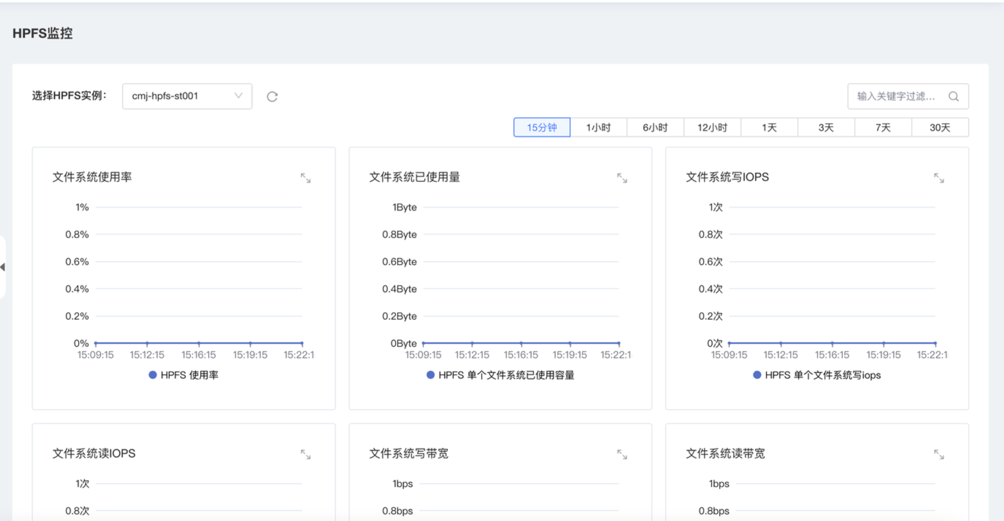Click the 选择HPFS实例 label

click(x=69, y=96)
